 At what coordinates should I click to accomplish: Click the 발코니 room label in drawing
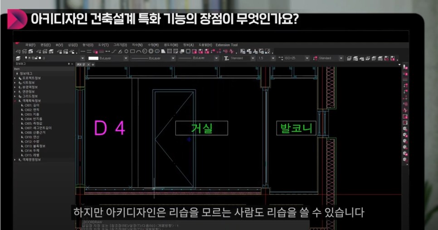pyautogui.click(x=296, y=128)
